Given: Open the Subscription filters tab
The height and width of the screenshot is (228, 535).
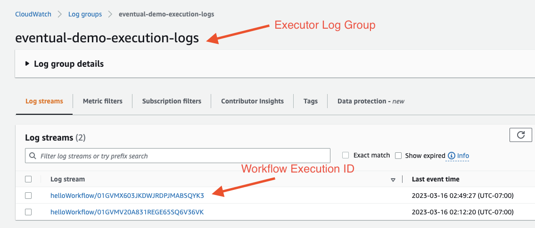Looking at the screenshot, I should [172, 101].
